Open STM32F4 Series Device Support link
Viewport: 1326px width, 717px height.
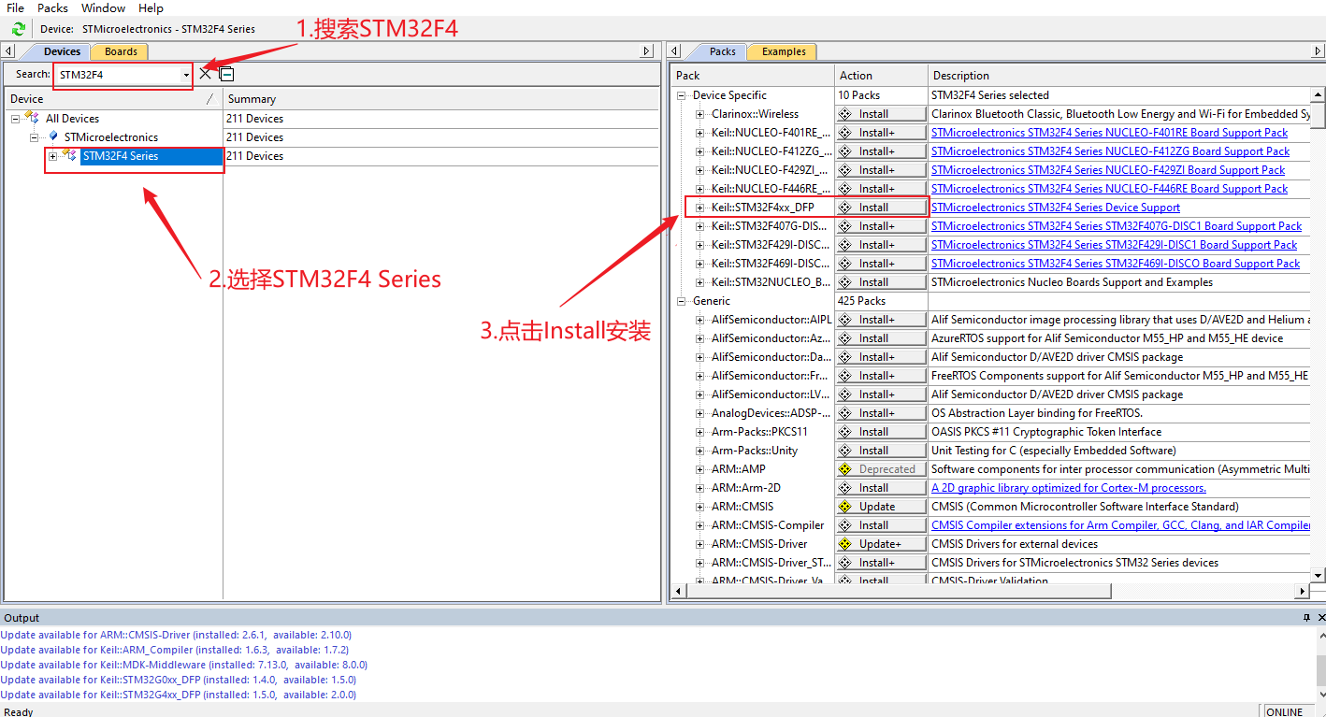click(x=1056, y=208)
